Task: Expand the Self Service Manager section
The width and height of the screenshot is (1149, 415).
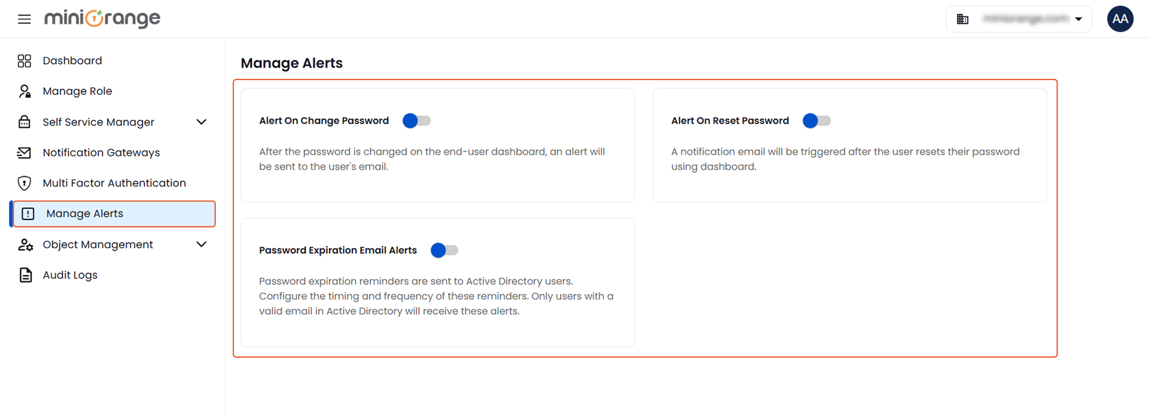Action: (202, 122)
